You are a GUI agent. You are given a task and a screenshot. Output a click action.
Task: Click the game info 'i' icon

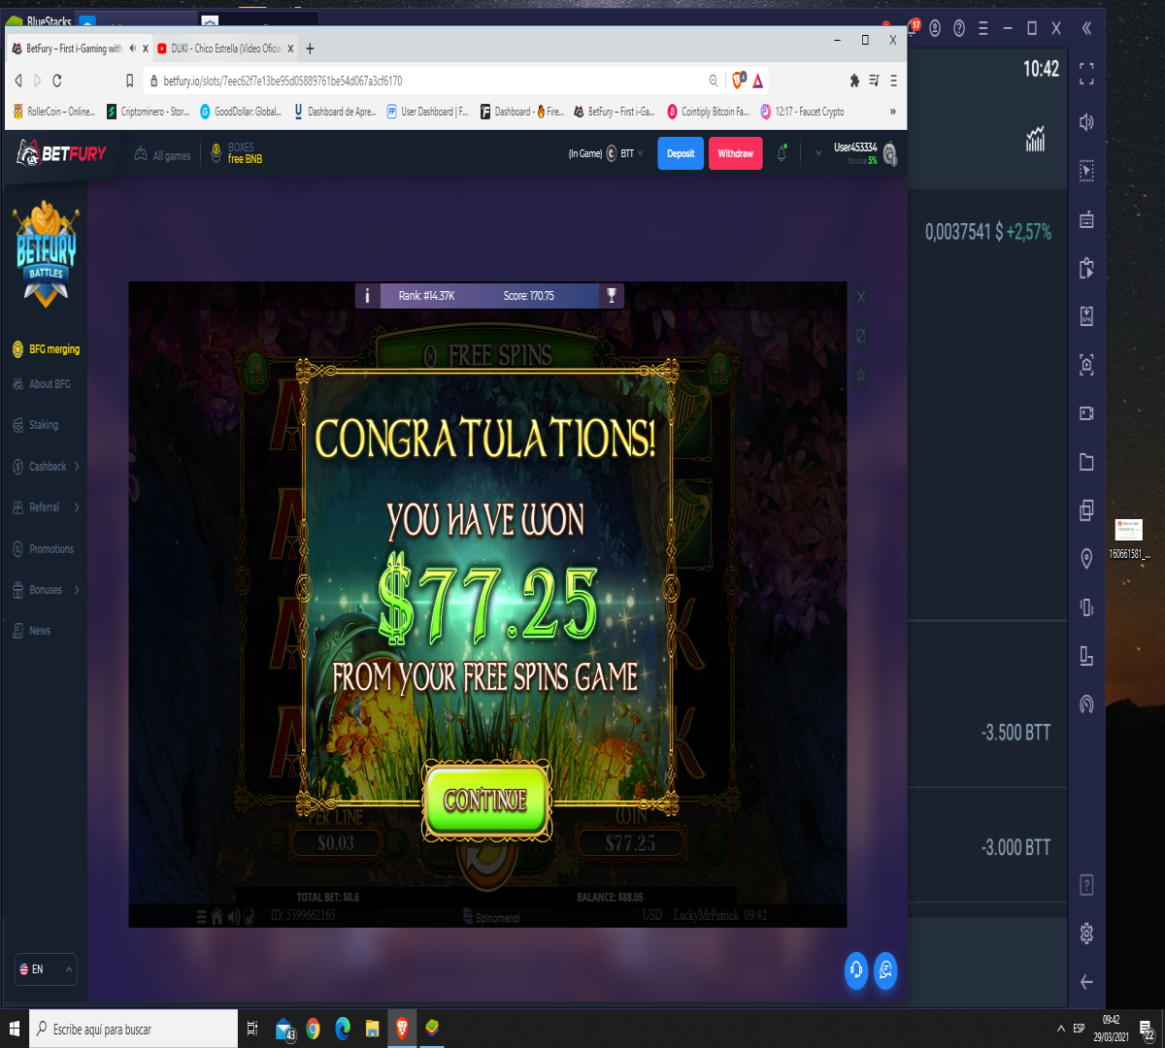point(367,296)
